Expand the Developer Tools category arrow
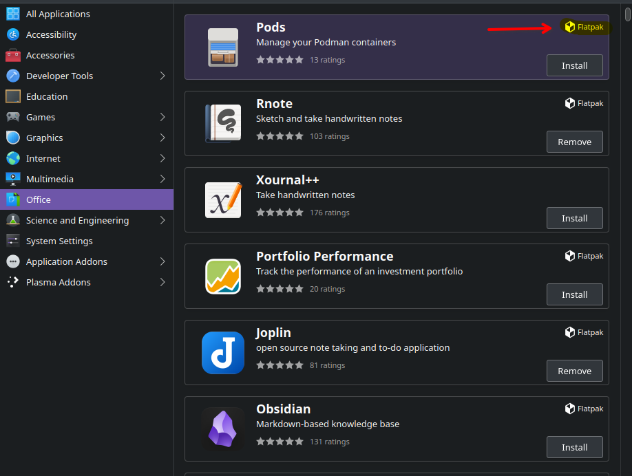The image size is (632, 476). 162,76
